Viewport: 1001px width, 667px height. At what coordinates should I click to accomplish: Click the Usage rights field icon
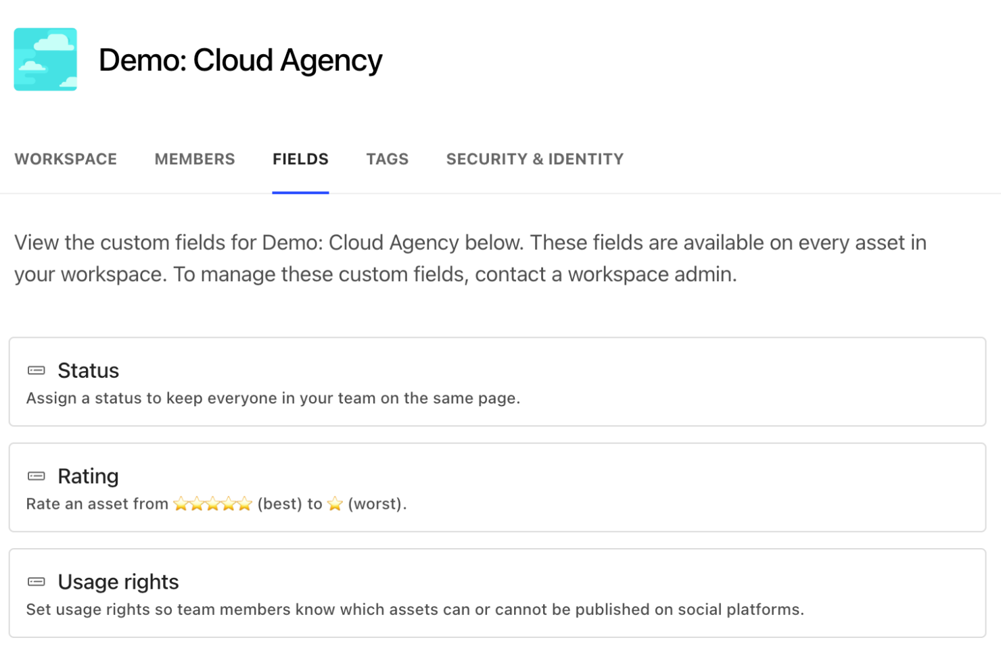[x=37, y=582]
